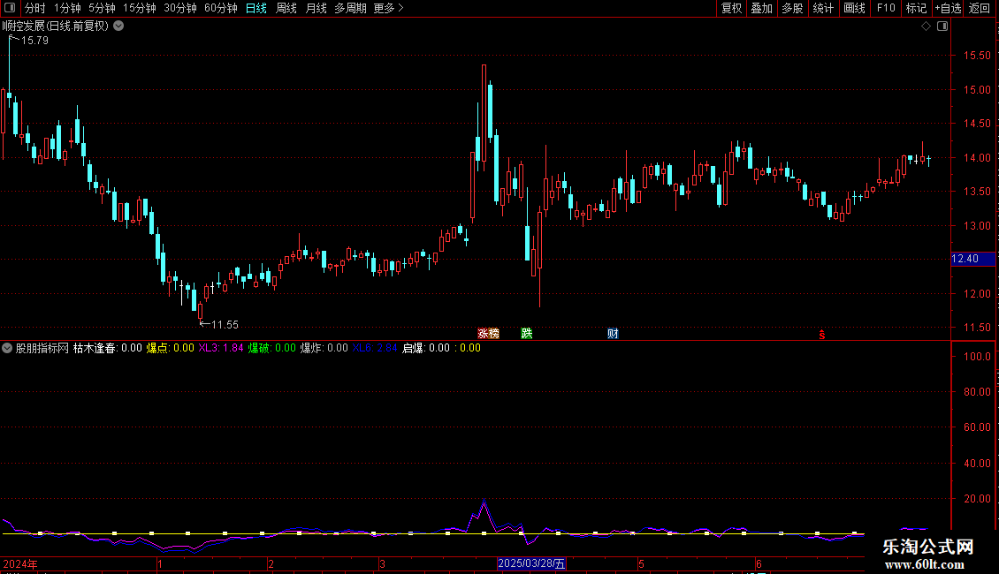The width and height of the screenshot is (999, 574).
Task: Switch to 月线 monthly chart
Action: 316,8
